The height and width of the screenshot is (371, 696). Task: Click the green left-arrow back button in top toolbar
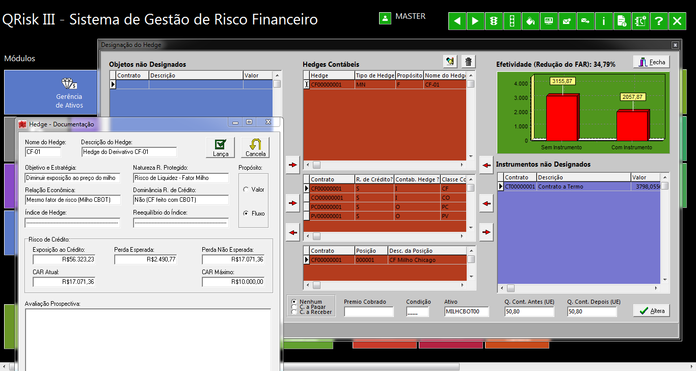[457, 21]
